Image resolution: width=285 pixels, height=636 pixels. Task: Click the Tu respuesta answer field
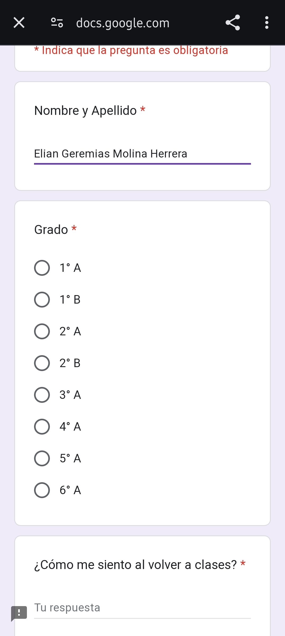pos(142,608)
